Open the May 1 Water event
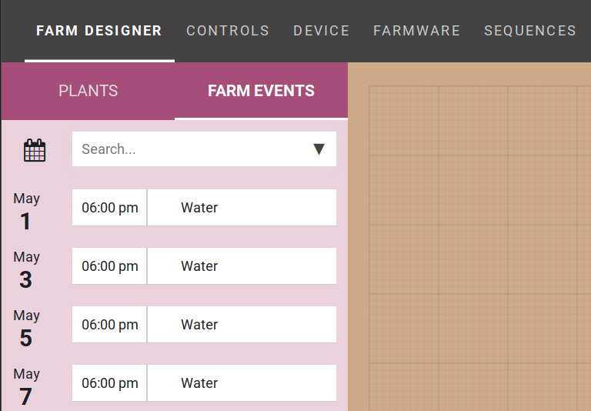The width and height of the screenshot is (591, 411). (242, 208)
